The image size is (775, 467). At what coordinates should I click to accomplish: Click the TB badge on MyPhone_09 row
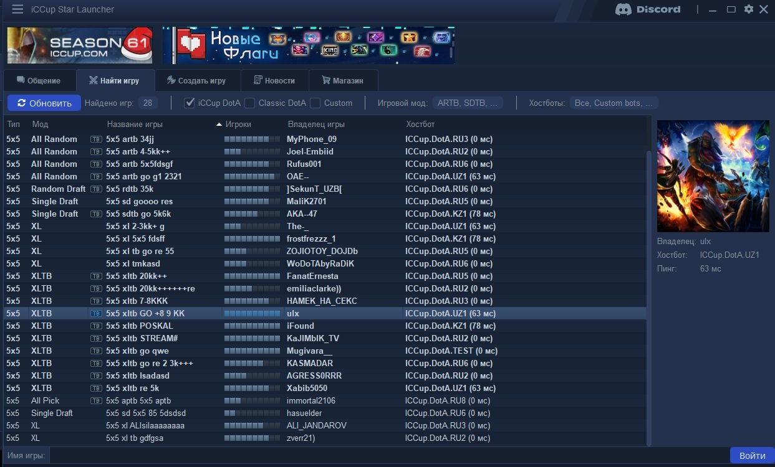click(96, 139)
